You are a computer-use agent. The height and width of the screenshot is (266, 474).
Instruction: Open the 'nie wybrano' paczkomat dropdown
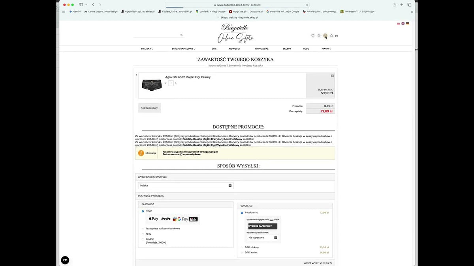click(x=263, y=238)
